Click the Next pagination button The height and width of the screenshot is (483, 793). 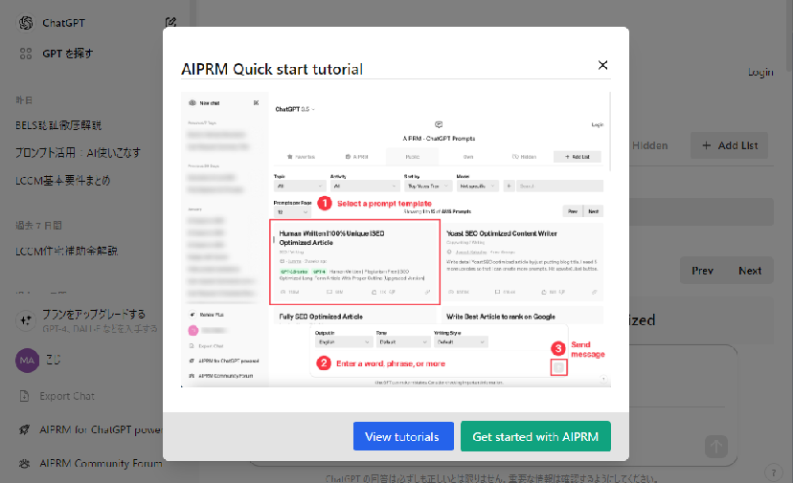[750, 271]
